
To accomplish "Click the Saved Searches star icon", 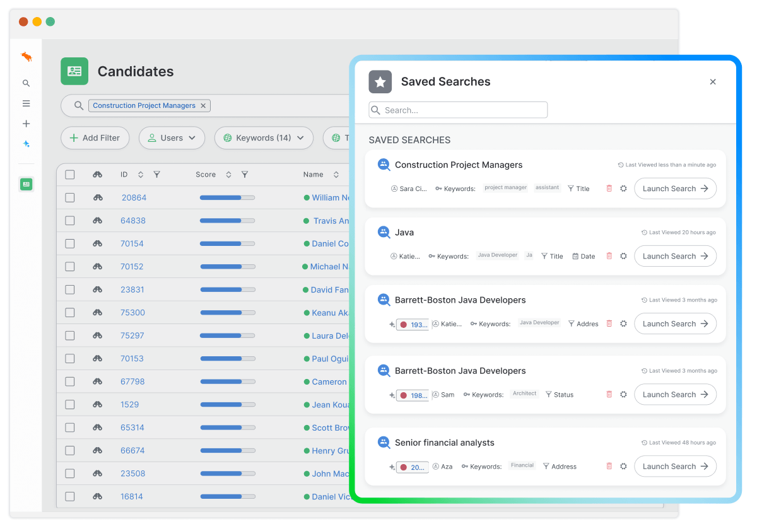I will click(x=380, y=82).
